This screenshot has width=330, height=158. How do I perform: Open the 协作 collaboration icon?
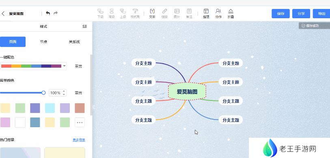click(218, 13)
